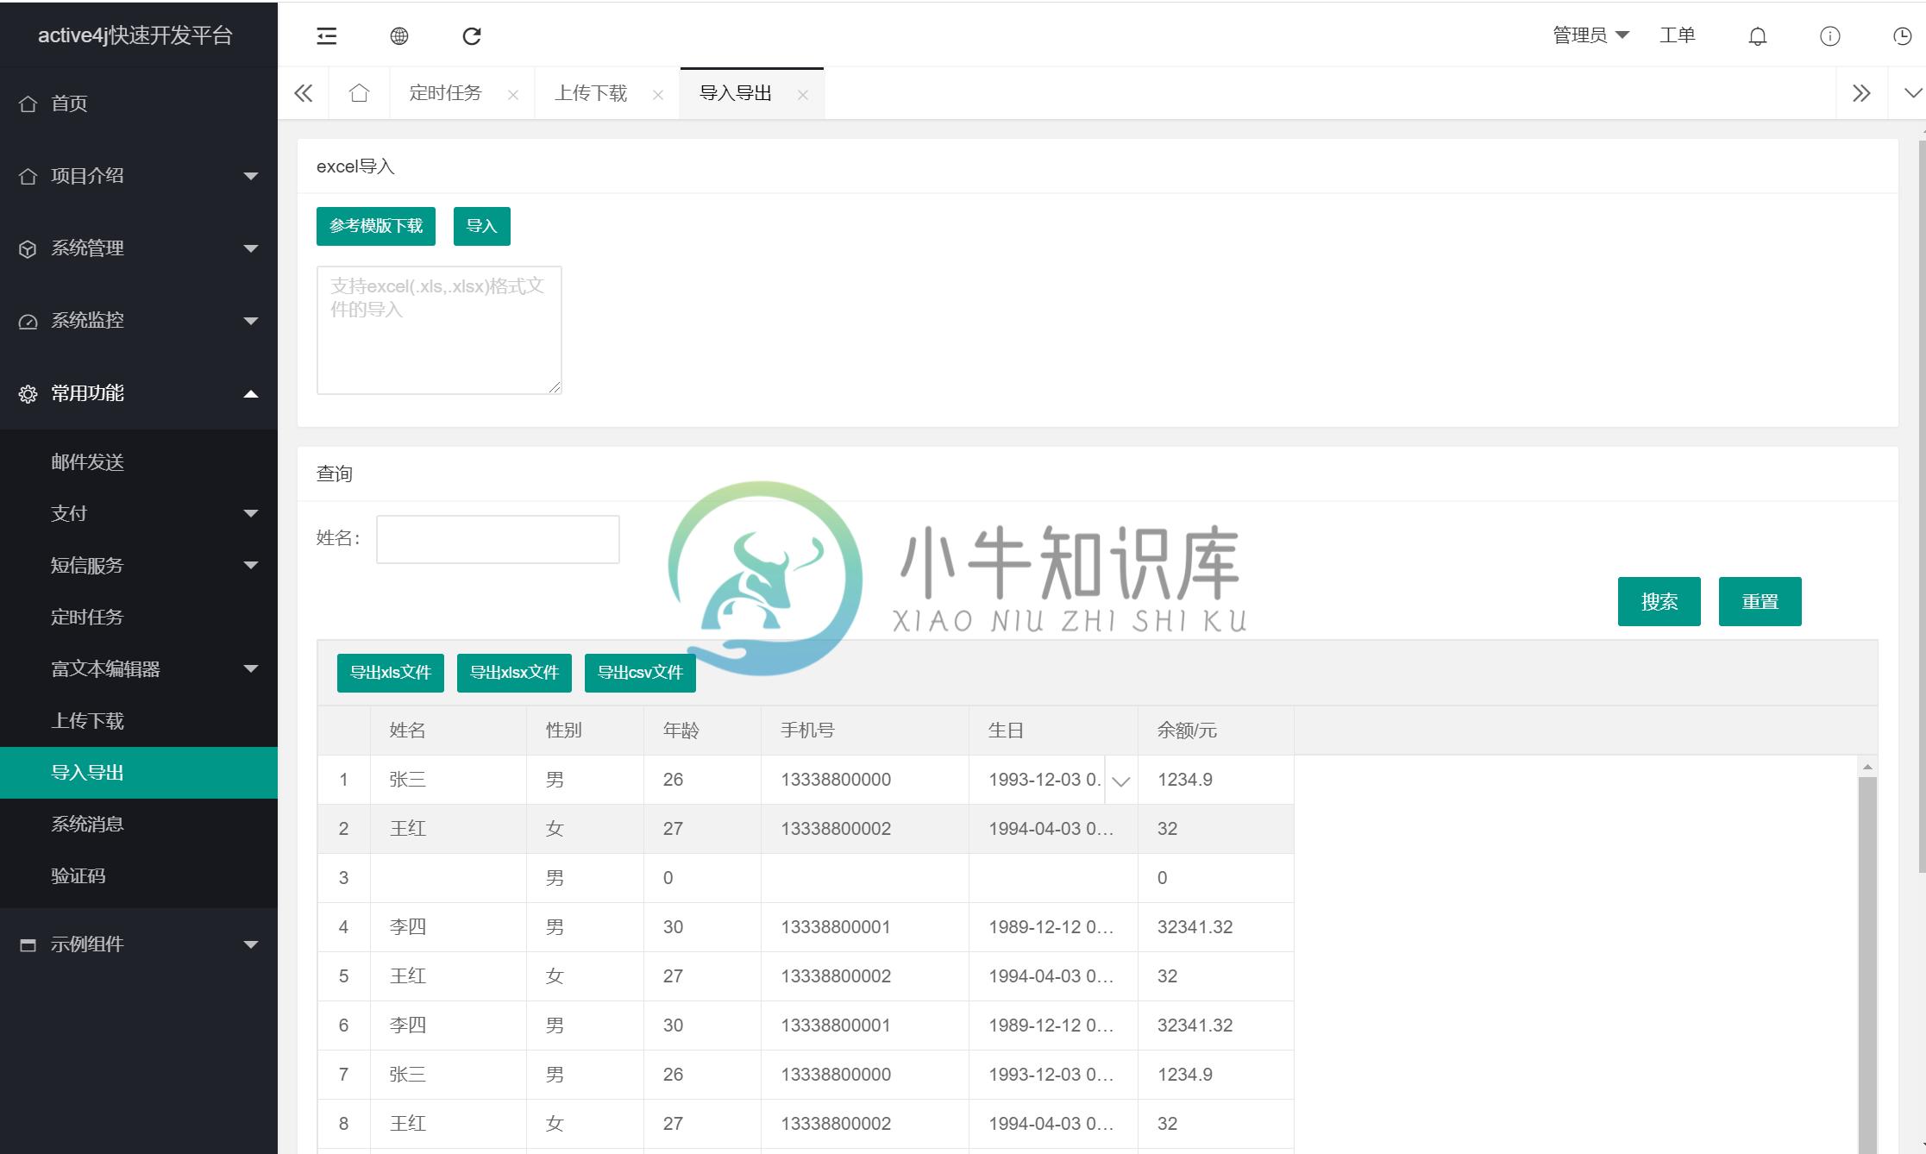Close the 导入导出 tab
Viewport: 1926px width, 1154px height.
coord(803,95)
